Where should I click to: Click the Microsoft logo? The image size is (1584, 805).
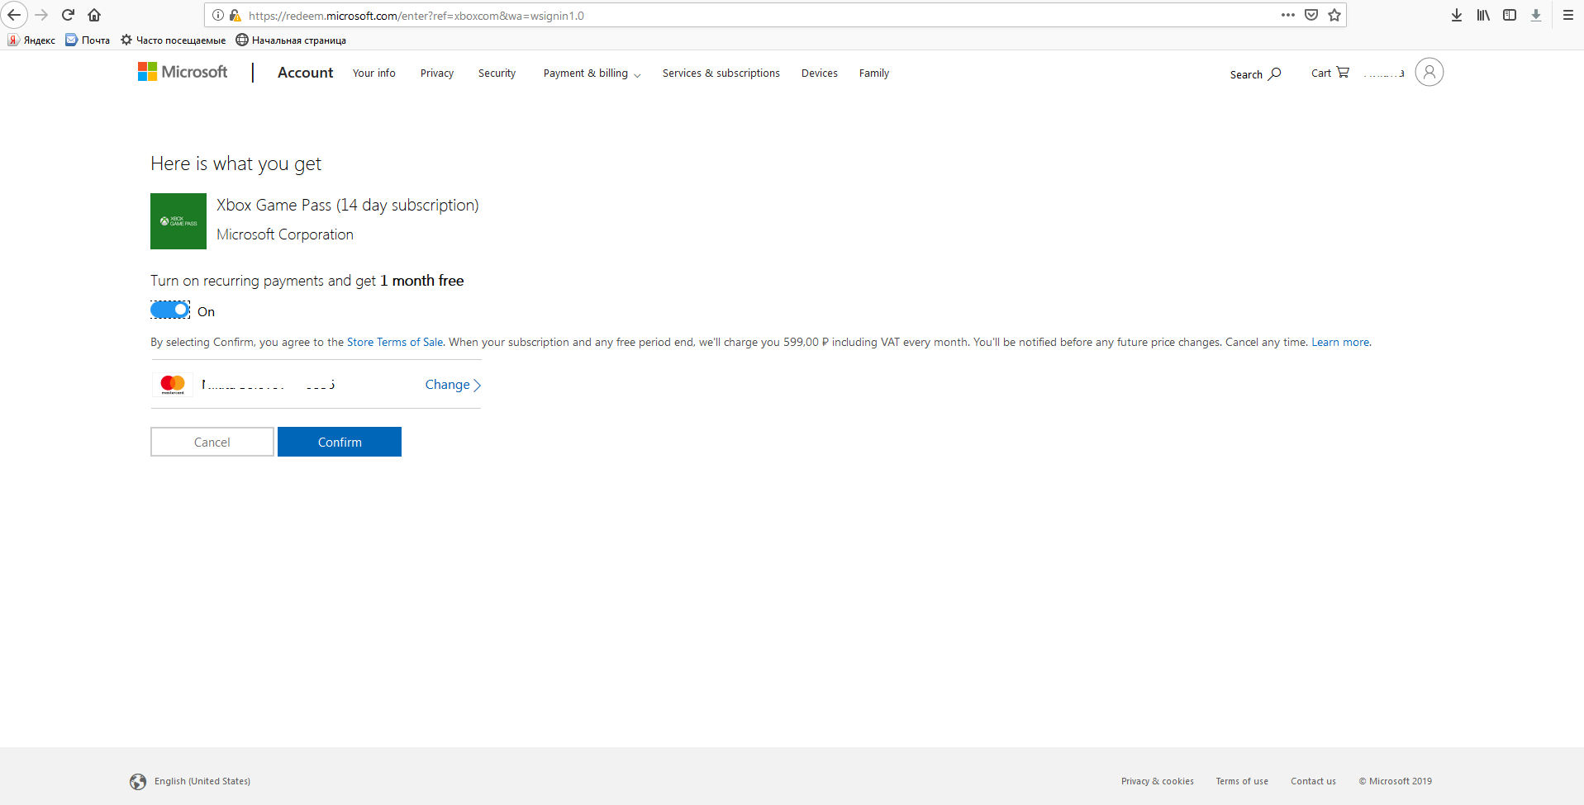183,72
